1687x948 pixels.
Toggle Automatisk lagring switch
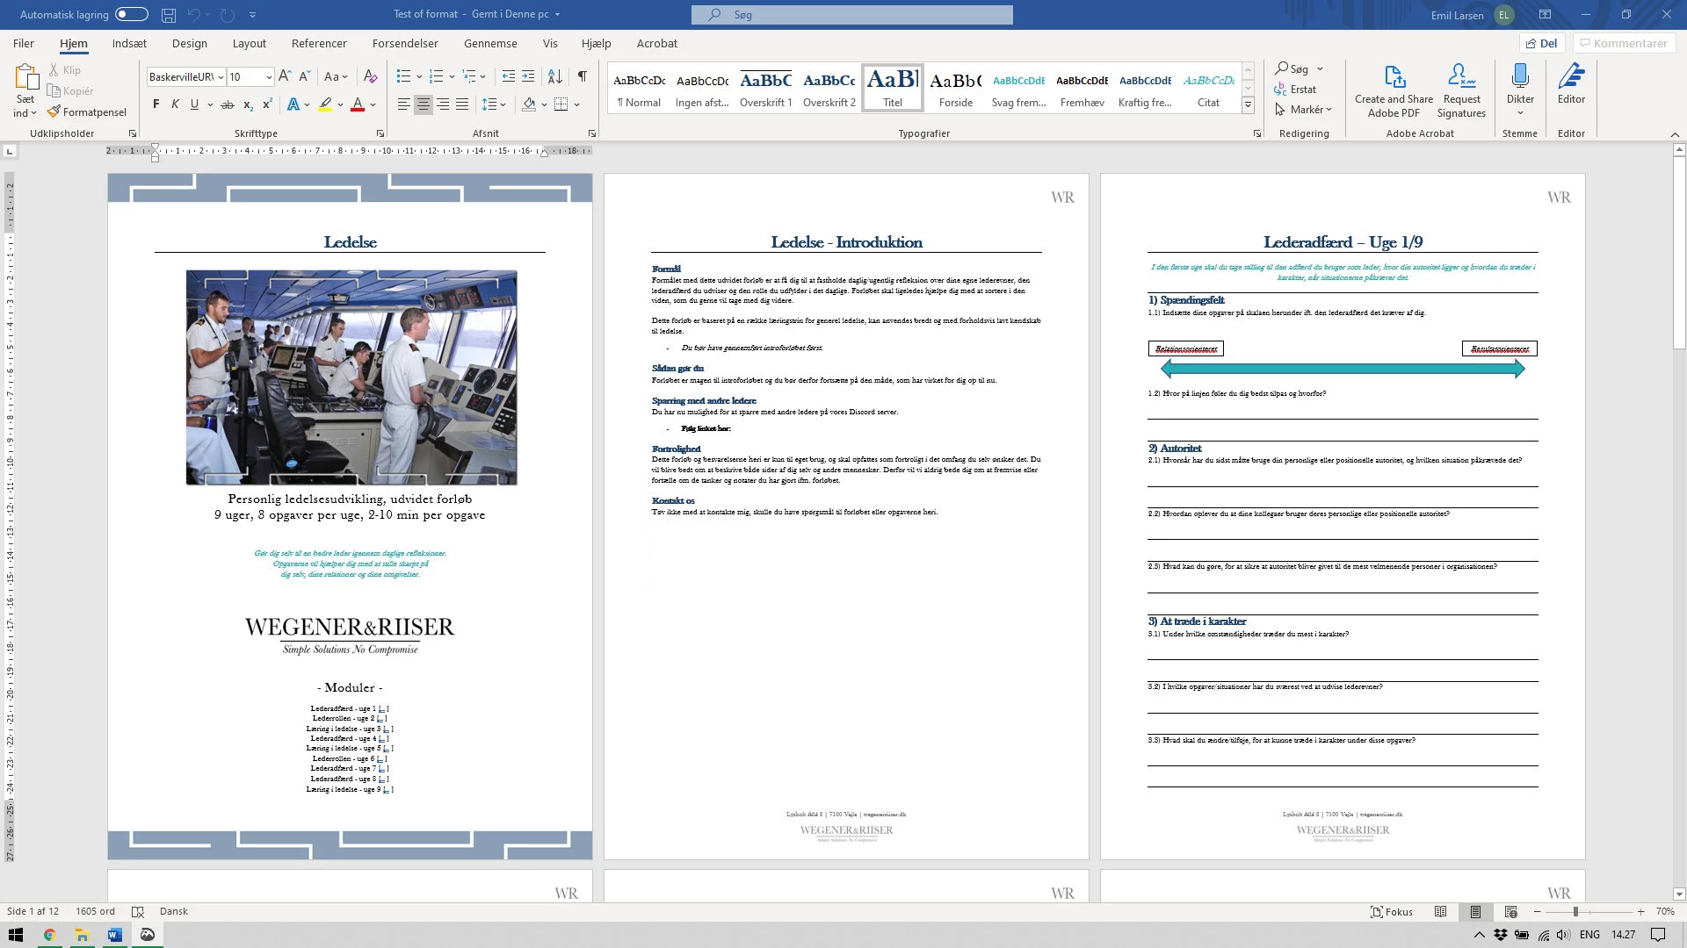132,14
